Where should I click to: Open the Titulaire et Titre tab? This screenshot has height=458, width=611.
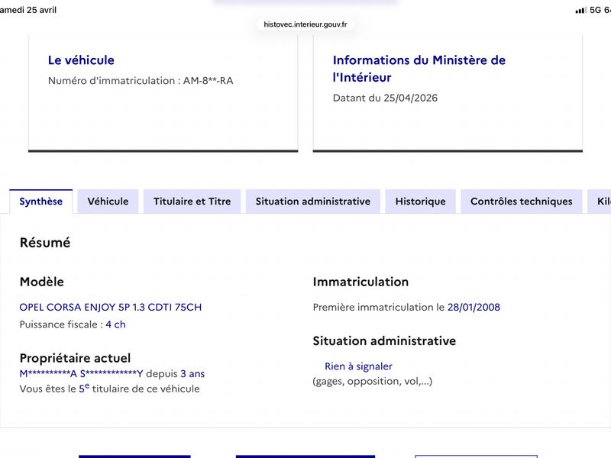pos(192,202)
